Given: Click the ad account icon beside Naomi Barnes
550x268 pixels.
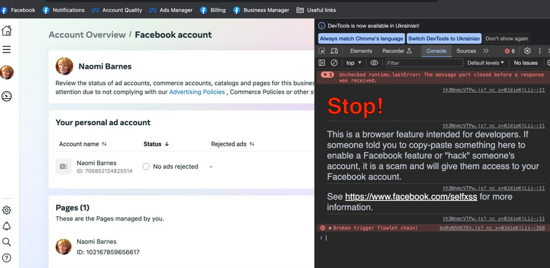Looking at the screenshot, I should point(64,167).
